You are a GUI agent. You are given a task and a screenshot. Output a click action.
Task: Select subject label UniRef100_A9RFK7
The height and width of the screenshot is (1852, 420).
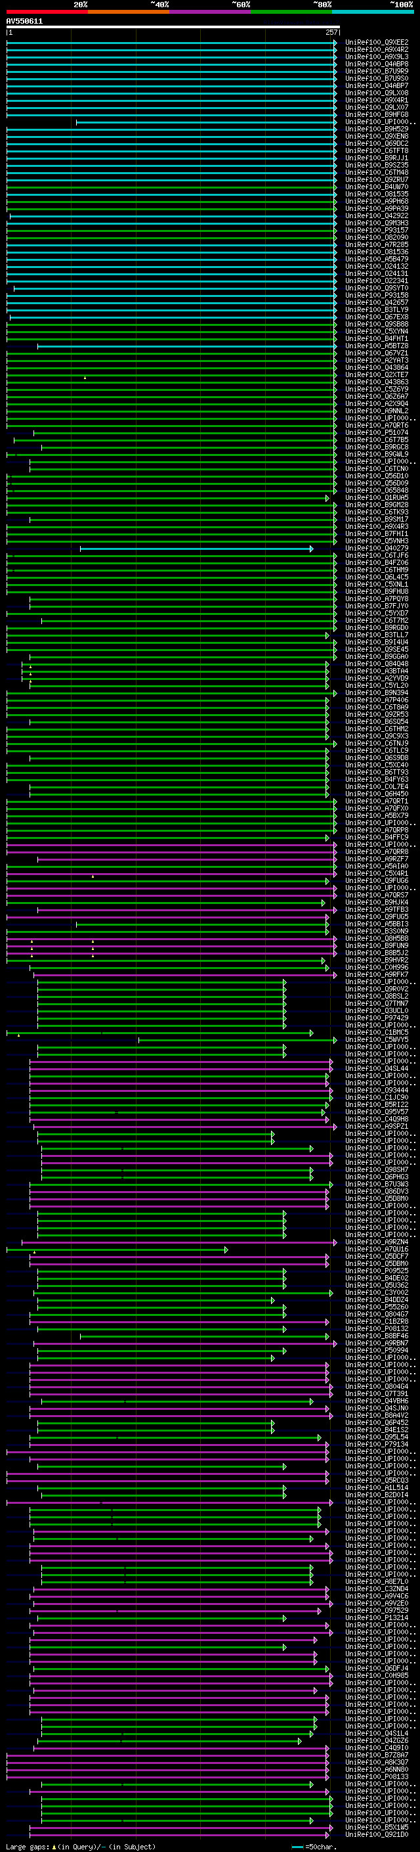click(377, 975)
